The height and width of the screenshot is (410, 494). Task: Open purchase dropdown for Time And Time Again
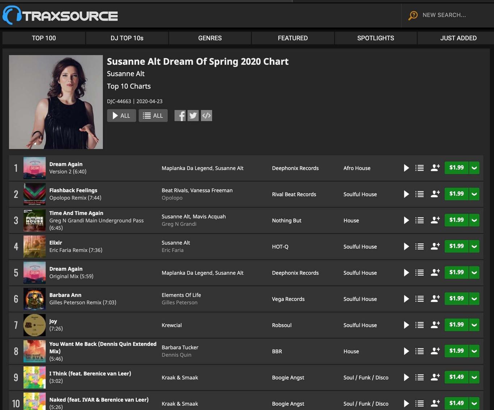474,220
